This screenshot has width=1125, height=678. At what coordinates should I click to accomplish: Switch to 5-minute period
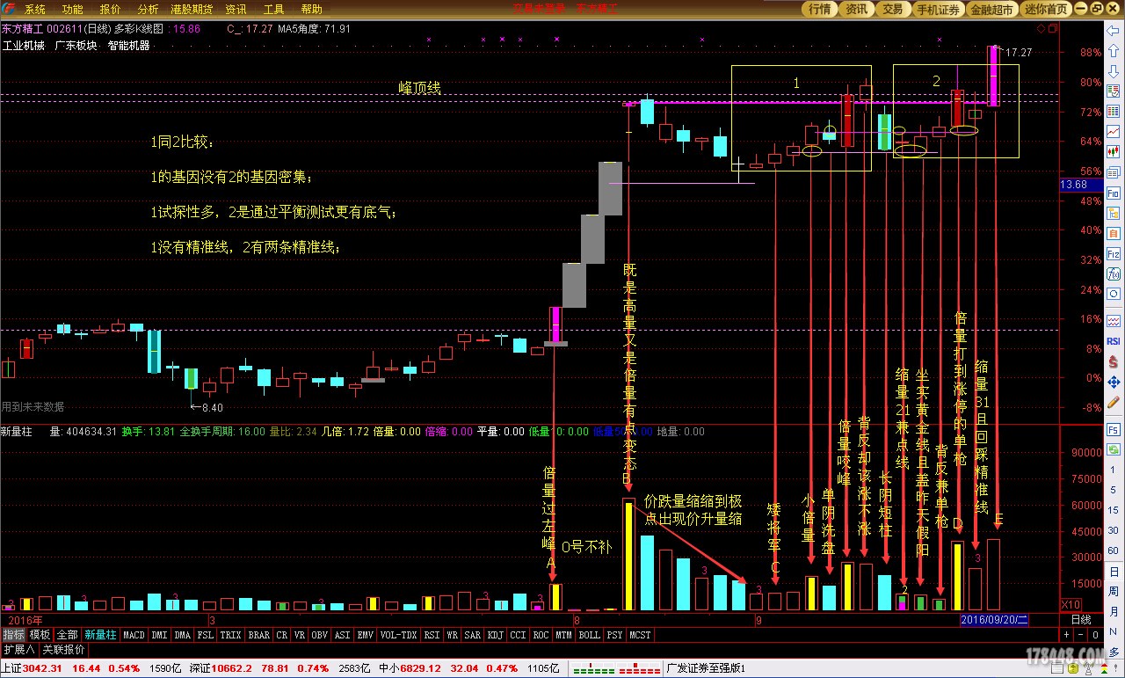point(1114,490)
